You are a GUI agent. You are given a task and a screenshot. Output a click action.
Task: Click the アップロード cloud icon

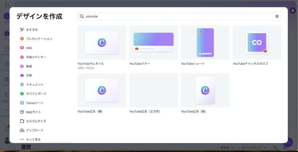(x=22, y=130)
